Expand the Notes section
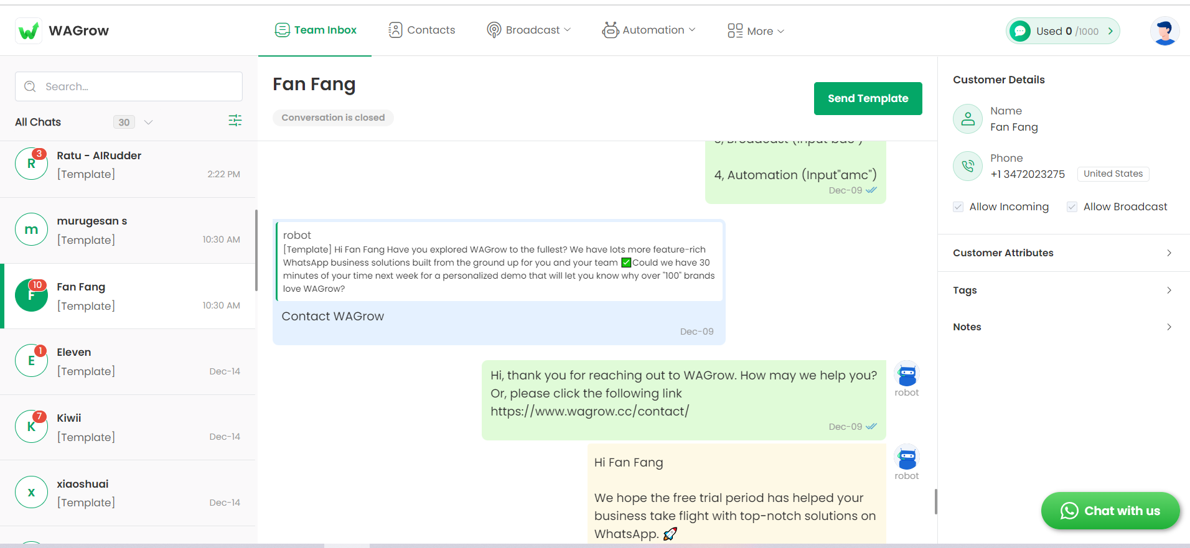The width and height of the screenshot is (1190, 548). coord(1063,327)
